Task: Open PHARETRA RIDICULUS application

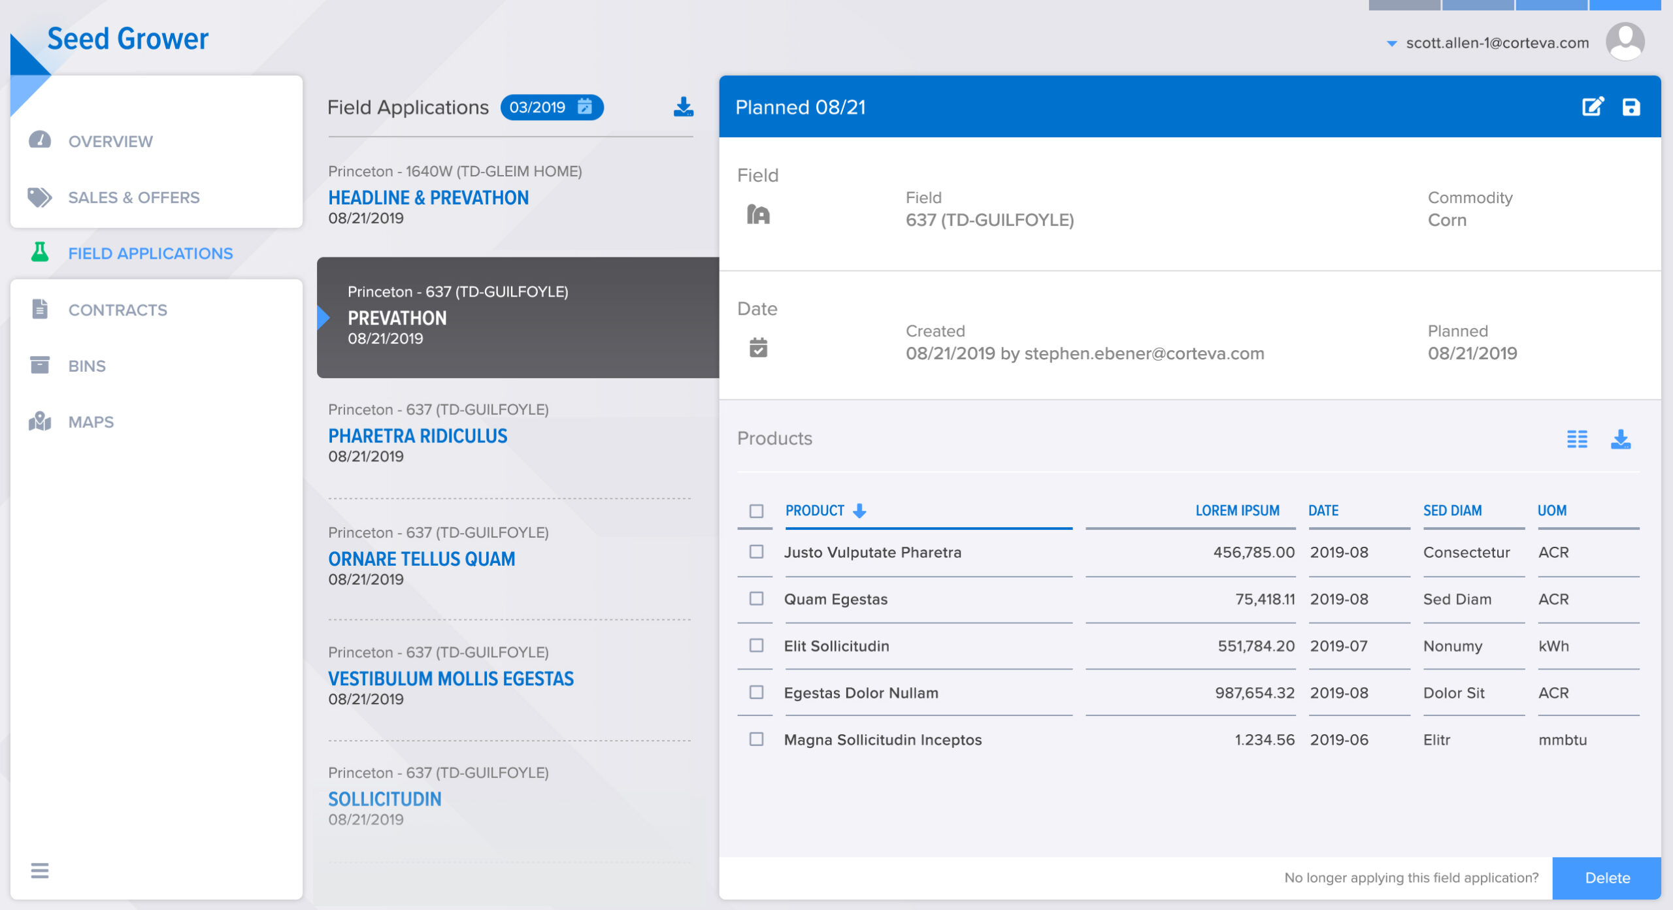Action: pyautogui.click(x=418, y=436)
